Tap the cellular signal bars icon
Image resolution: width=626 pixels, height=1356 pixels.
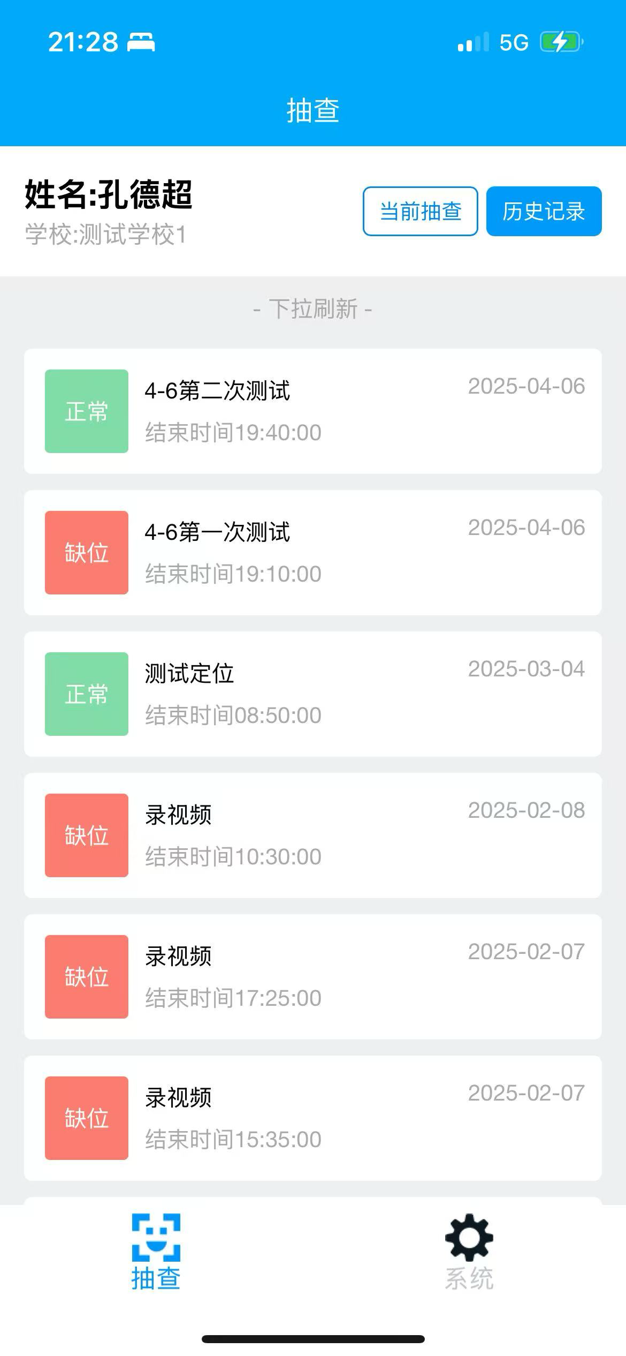[473, 42]
